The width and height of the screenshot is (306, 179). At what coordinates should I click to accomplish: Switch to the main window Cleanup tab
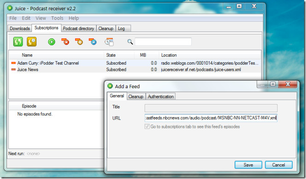click(106, 29)
